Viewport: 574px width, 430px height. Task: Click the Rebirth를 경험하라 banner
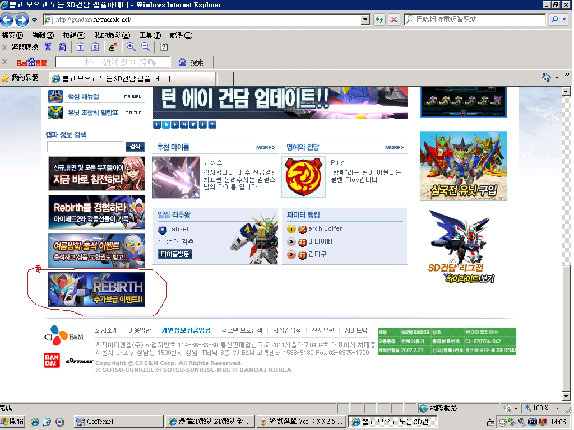(x=96, y=212)
